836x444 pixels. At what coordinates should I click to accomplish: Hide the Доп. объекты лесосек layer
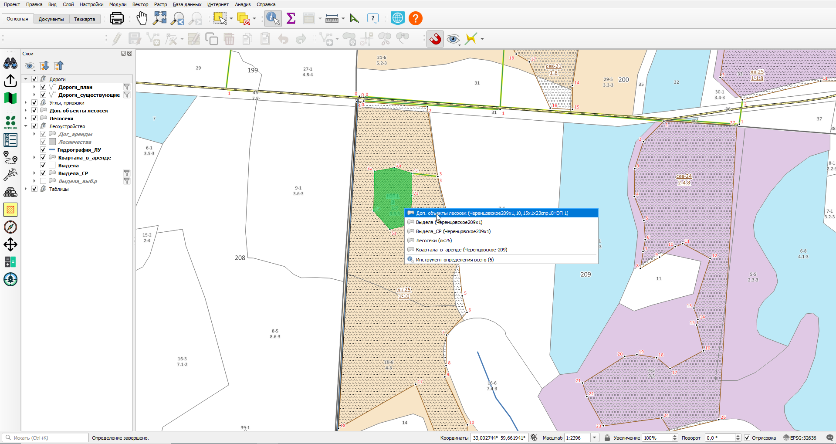point(34,111)
